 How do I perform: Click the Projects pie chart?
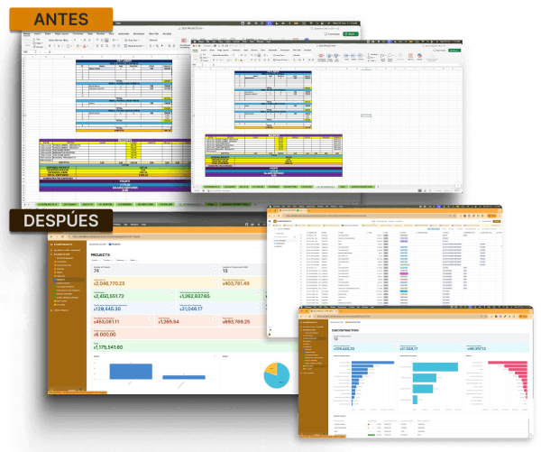click(277, 375)
